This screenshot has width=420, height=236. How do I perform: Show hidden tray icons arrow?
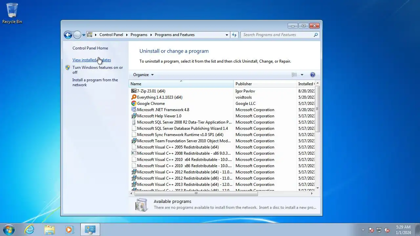[363, 230]
